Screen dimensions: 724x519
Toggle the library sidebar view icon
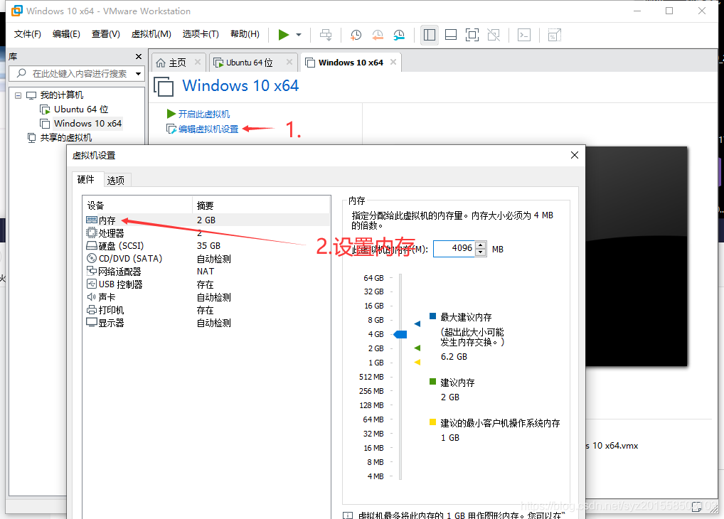click(x=430, y=35)
